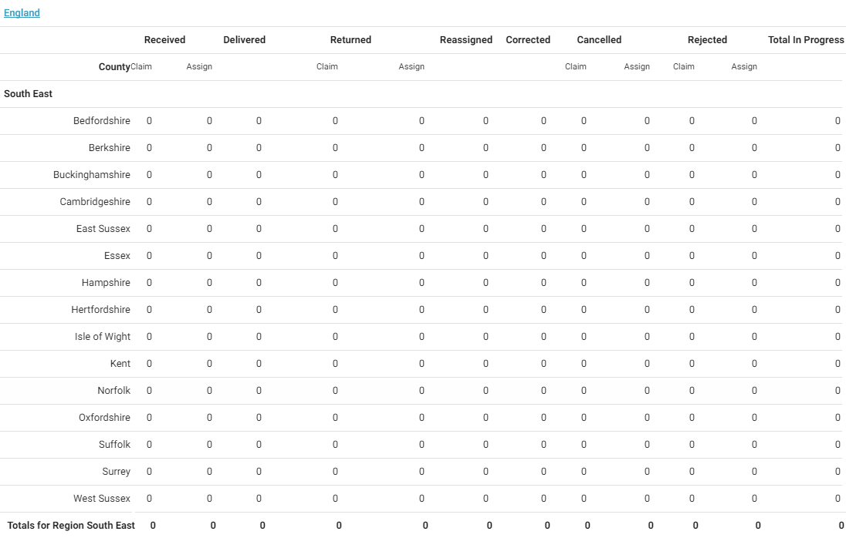The image size is (846, 538).
Task: Click Surrey's Corrected count
Action: (x=543, y=472)
